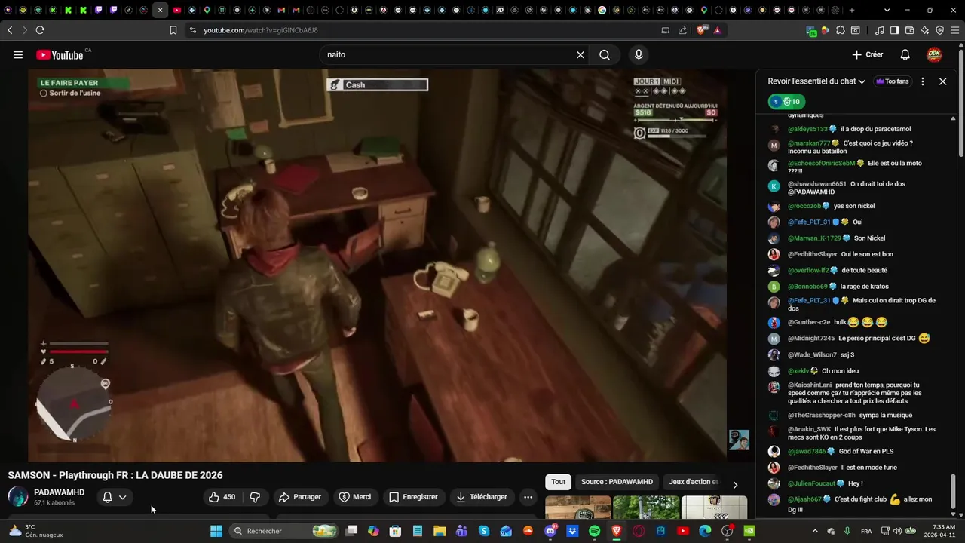Click commenter name @Anakin_SWK
965x543 pixels.
810,429
